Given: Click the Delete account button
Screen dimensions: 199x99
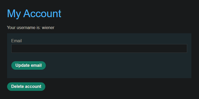Looking at the screenshot, I should pos(26,87).
